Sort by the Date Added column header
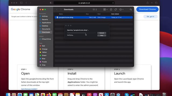Viewport: 172px width, 96px height. [115, 14]
